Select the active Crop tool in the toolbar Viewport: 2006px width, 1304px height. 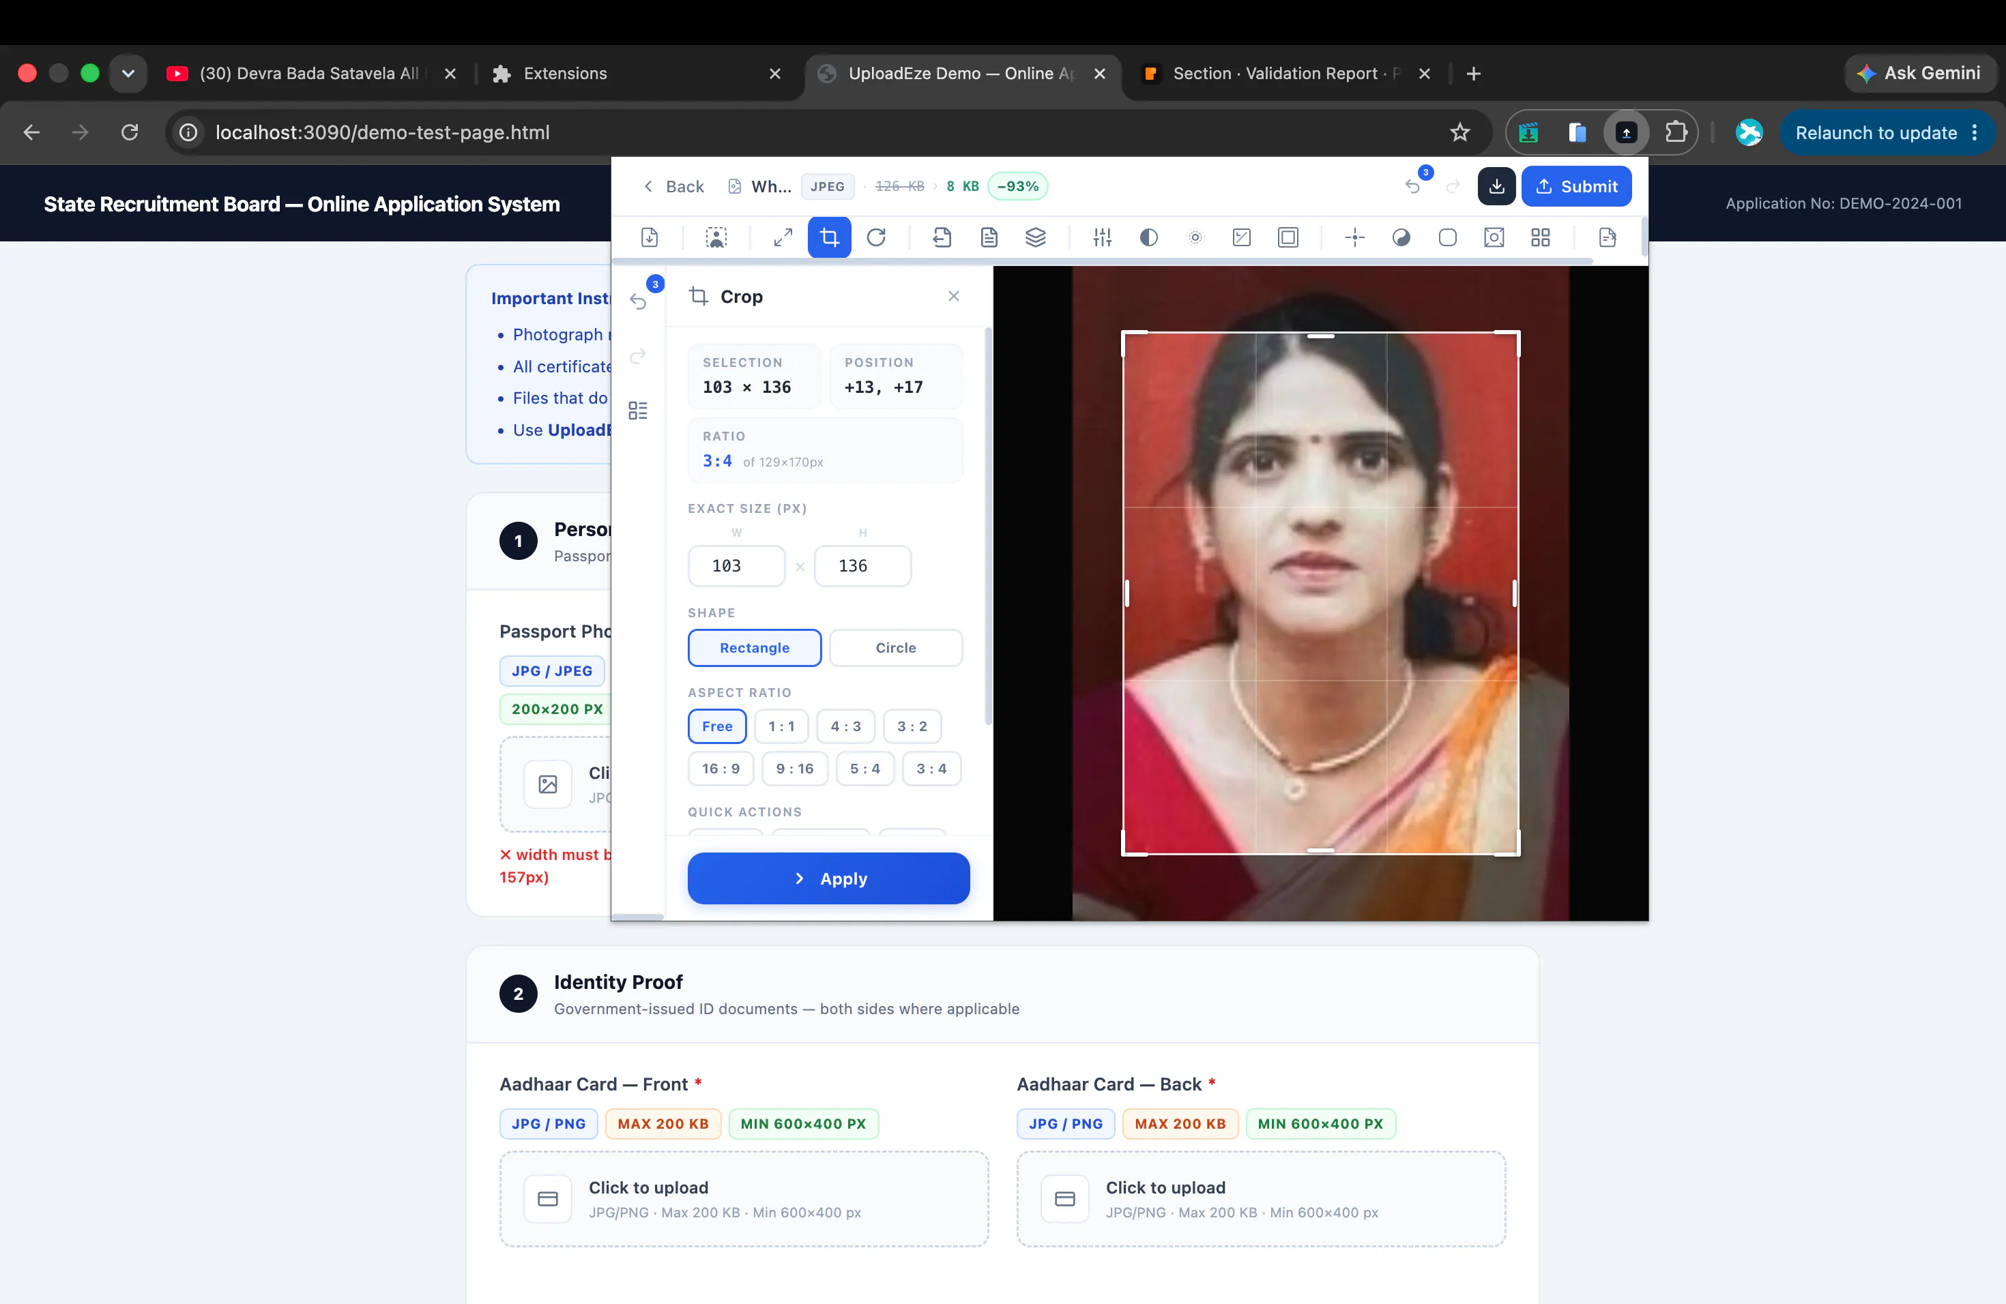point(830,237)
